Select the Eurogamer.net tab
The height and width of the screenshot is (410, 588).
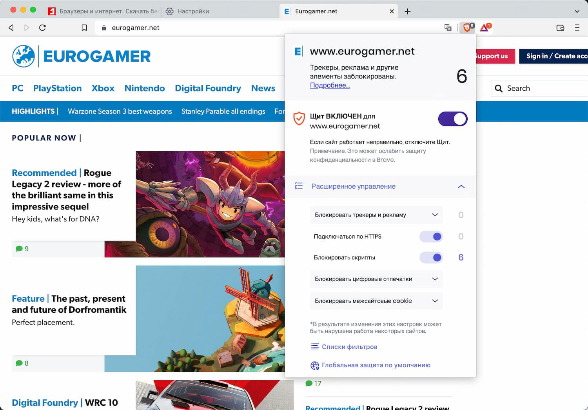click(339, 11)
